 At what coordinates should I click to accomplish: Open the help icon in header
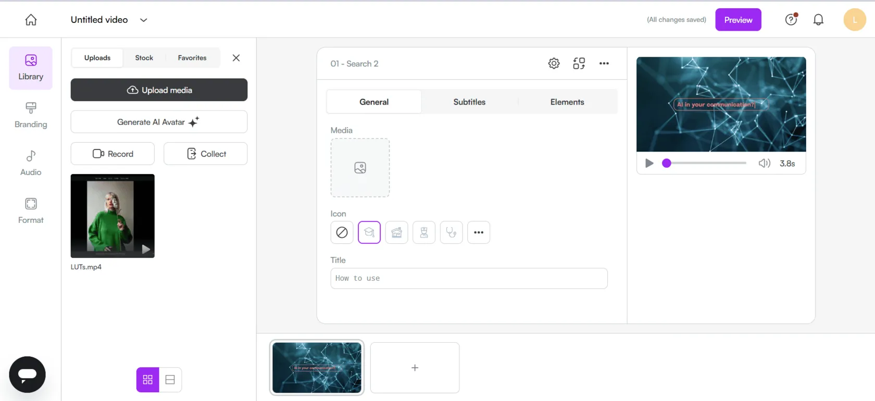tap(791, 20)
